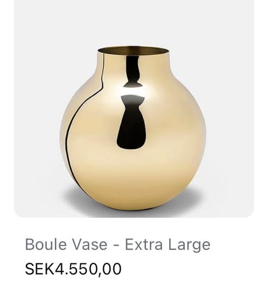Click the word "Large" in product title
Screen dimensions: 261x286
click(x=189, y=245)
